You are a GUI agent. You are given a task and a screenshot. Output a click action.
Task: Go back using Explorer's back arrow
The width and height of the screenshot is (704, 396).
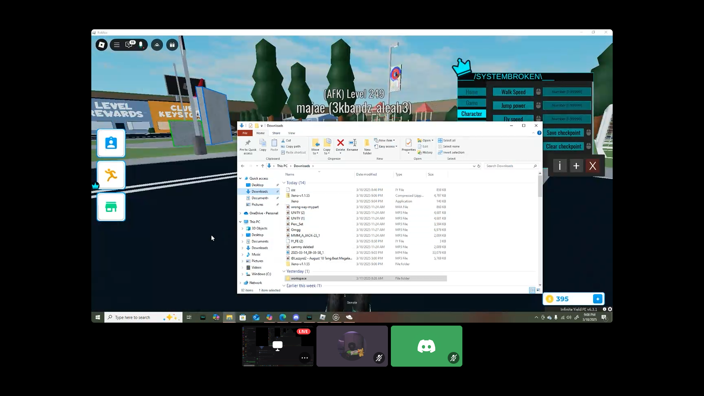pos(243,166)
